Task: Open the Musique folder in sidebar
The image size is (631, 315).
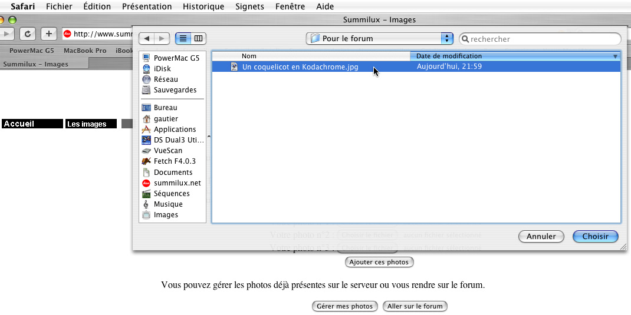Action: [x=167, y=204]
